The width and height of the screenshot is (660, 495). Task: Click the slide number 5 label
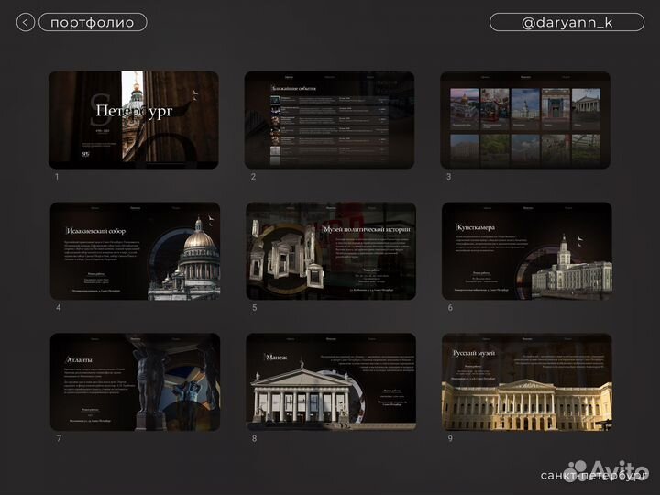(254, 308)
